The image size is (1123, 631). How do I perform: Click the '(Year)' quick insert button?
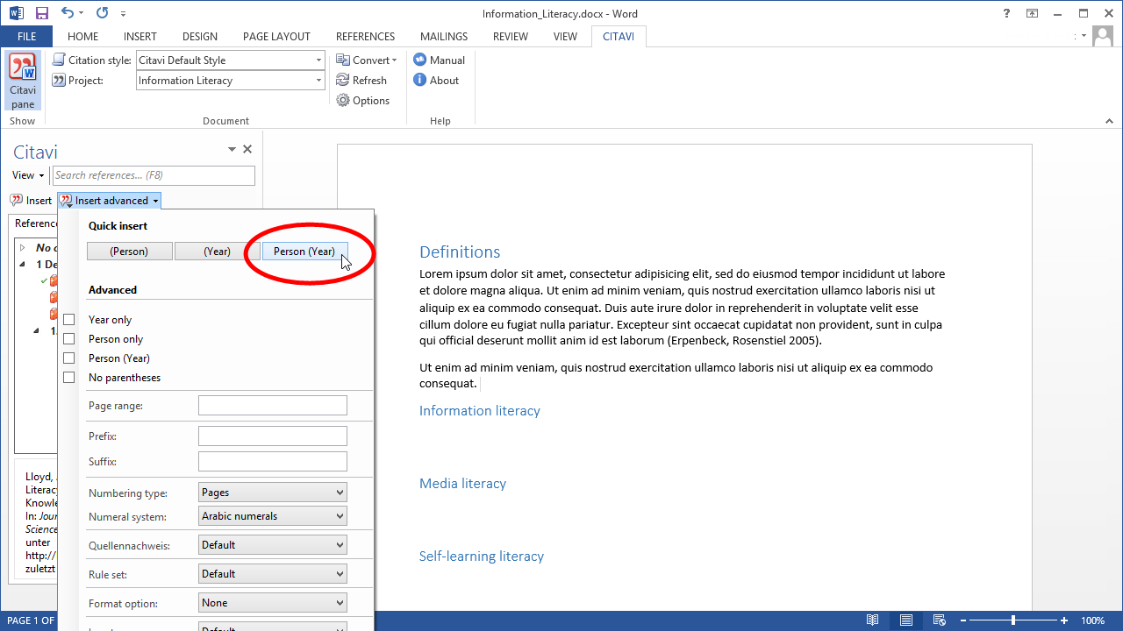[x=217, y=252]
